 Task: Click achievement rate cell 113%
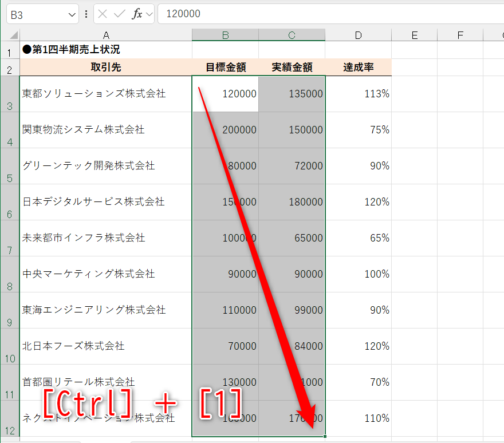point(359,94)
